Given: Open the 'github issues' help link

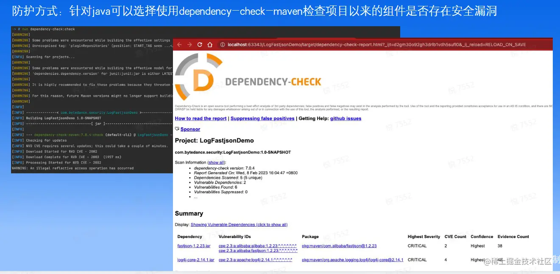Looking at the screenshot, I should pos(346,118).
